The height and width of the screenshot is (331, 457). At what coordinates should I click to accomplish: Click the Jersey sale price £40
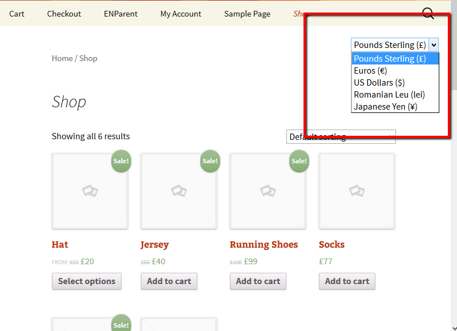point(159,261)
